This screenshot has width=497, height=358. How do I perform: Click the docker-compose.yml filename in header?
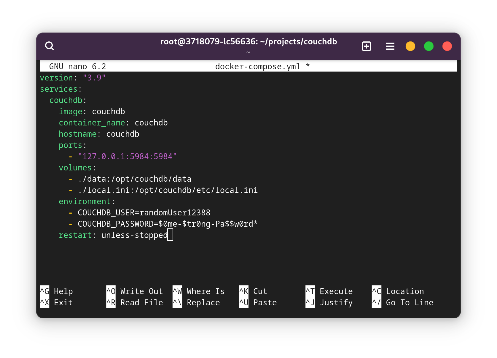[x=258, y=66]
